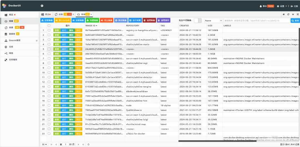The width and height of the screenshot is (300, 147).
Task: Check the checkbox for row 9
Action: tap(49, 68)
